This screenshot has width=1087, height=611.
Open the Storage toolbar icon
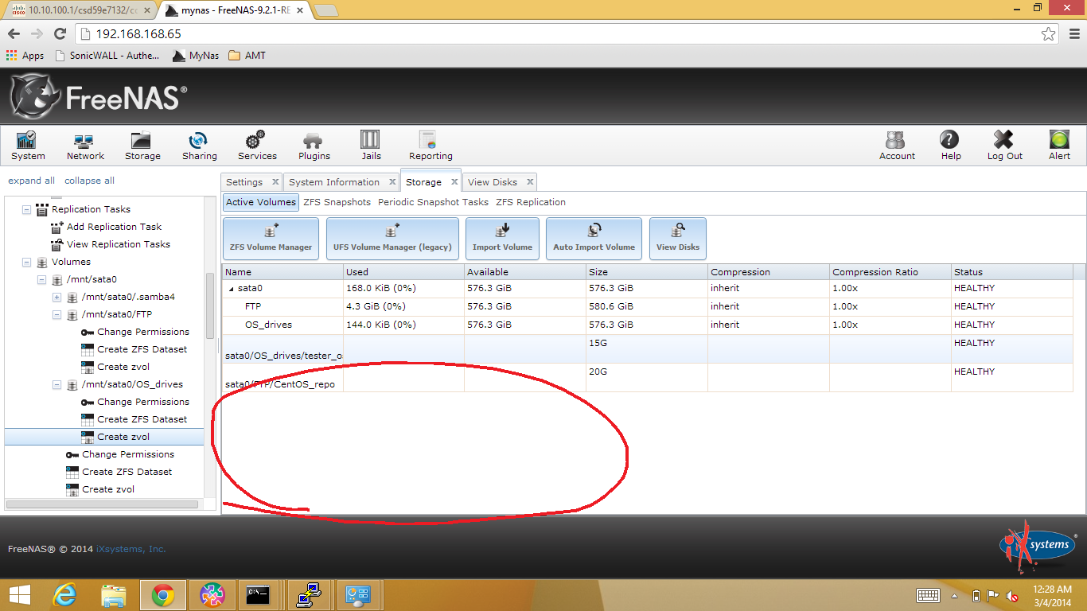point(142,146)
